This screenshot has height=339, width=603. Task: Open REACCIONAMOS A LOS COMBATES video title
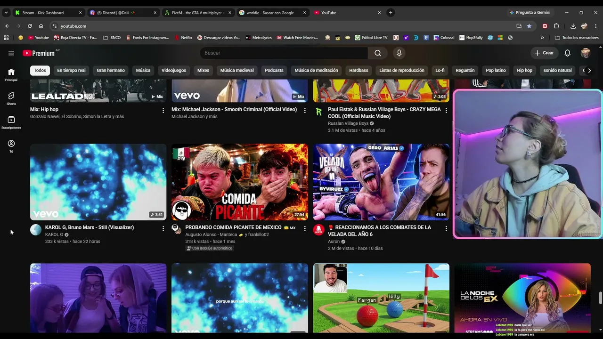379,231
